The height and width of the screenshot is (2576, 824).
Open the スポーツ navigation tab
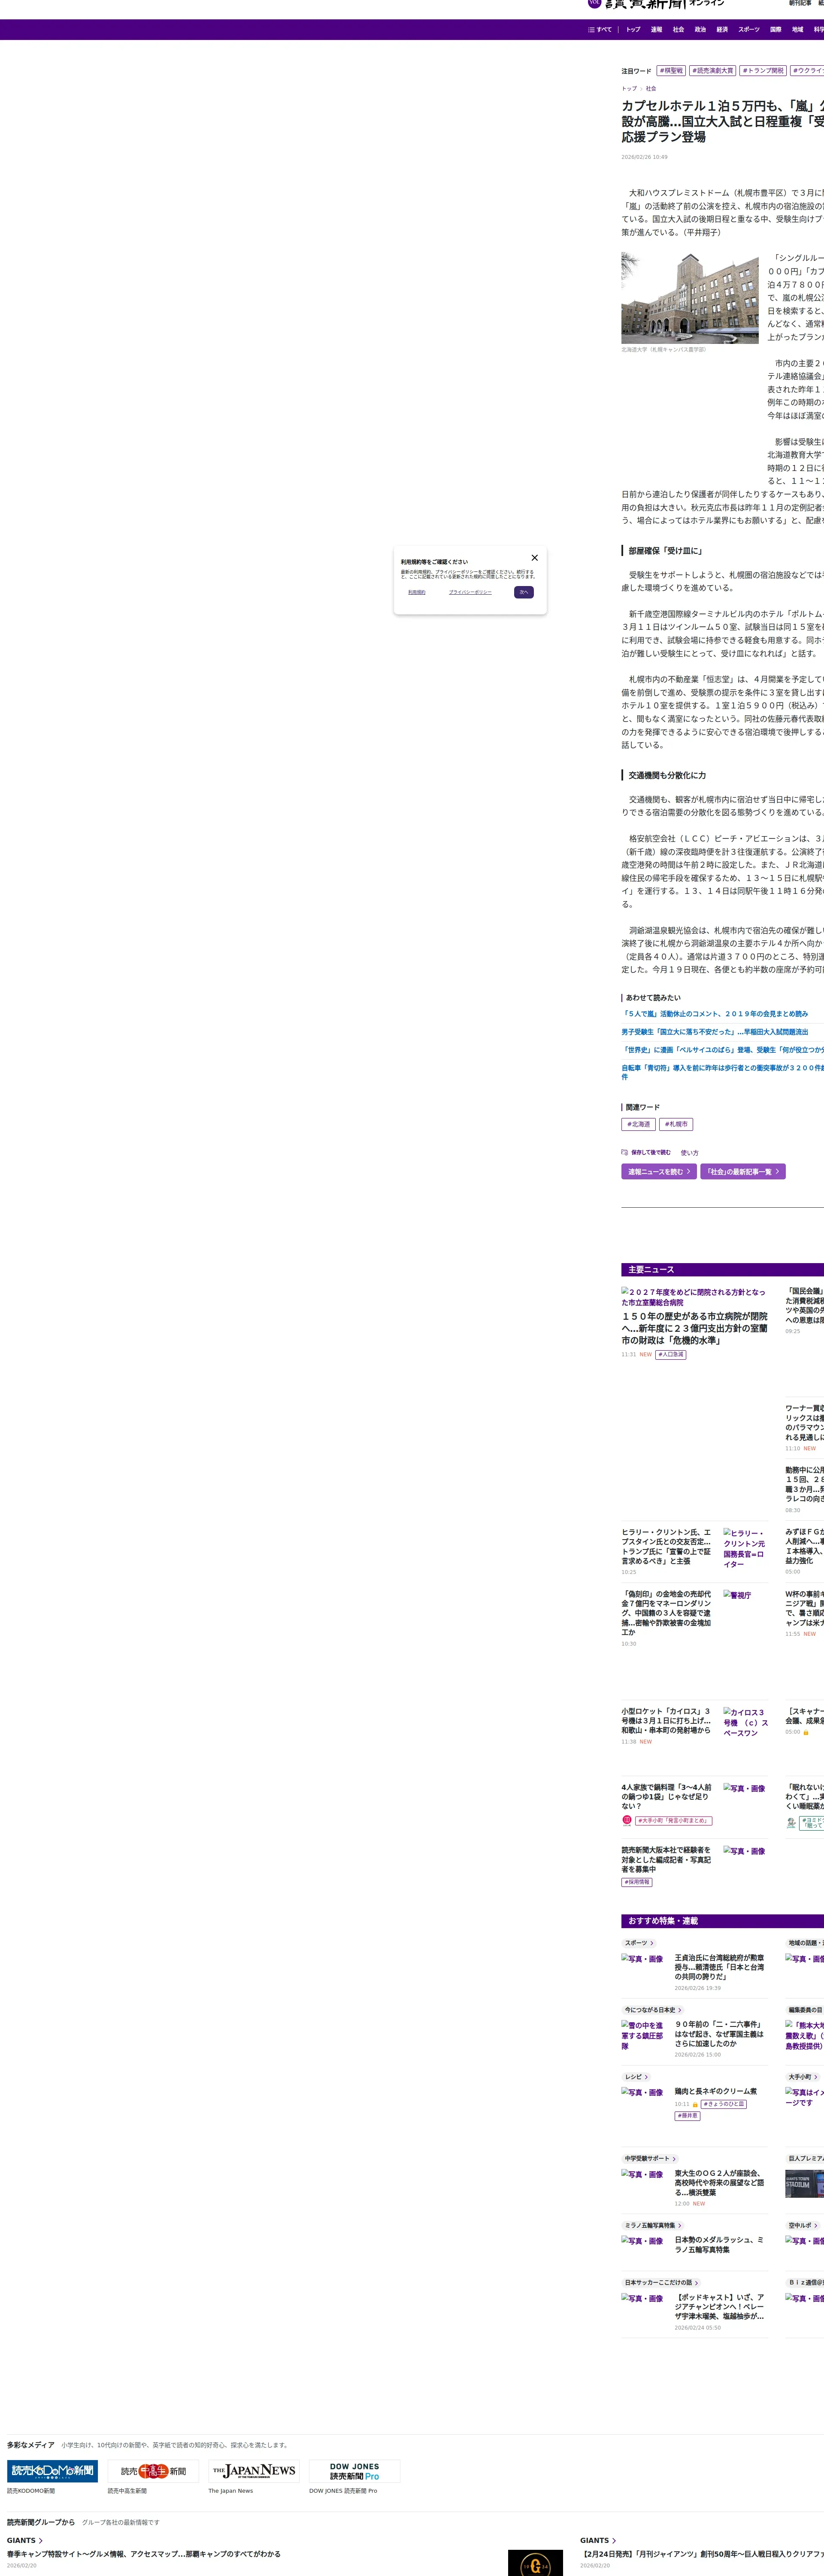748,30
